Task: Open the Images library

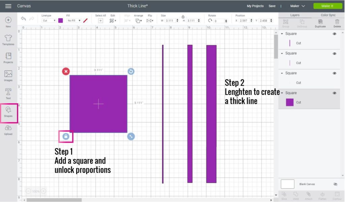Action: tap(8, 76)
